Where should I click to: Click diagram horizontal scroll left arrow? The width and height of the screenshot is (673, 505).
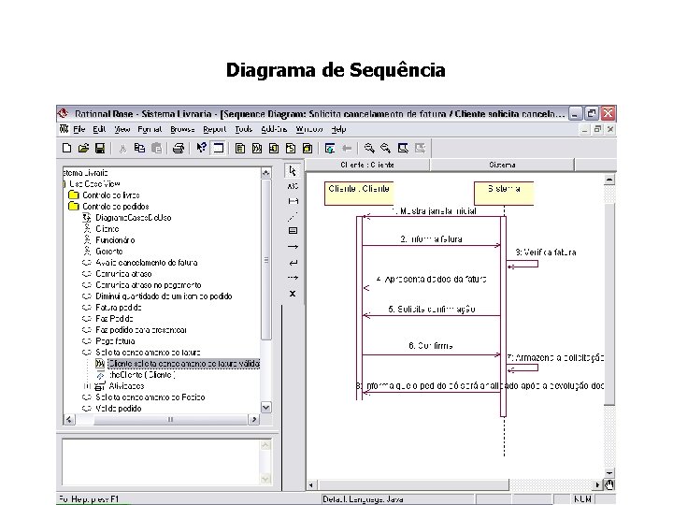point(311,485)
